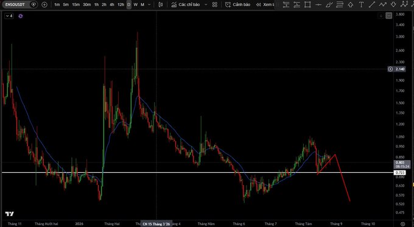Image resolution: width=414 pixels, height=227 pixels.
Task: Set chart interval to 4h
Action: tap(112, 4)
